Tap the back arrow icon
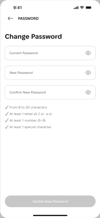The image size is (100, 218). (10, 18)
